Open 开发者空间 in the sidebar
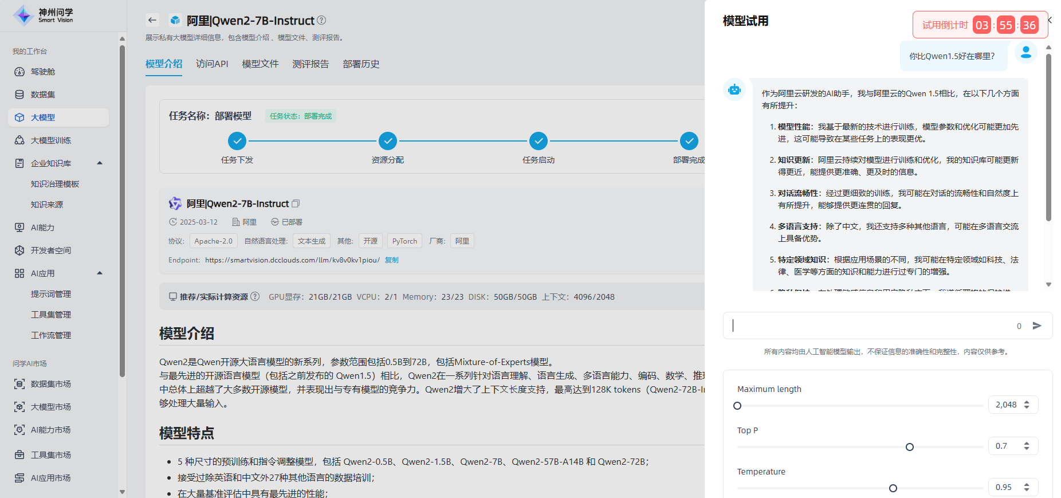Viewport: 1061px width, 498px height. [50, 250]
